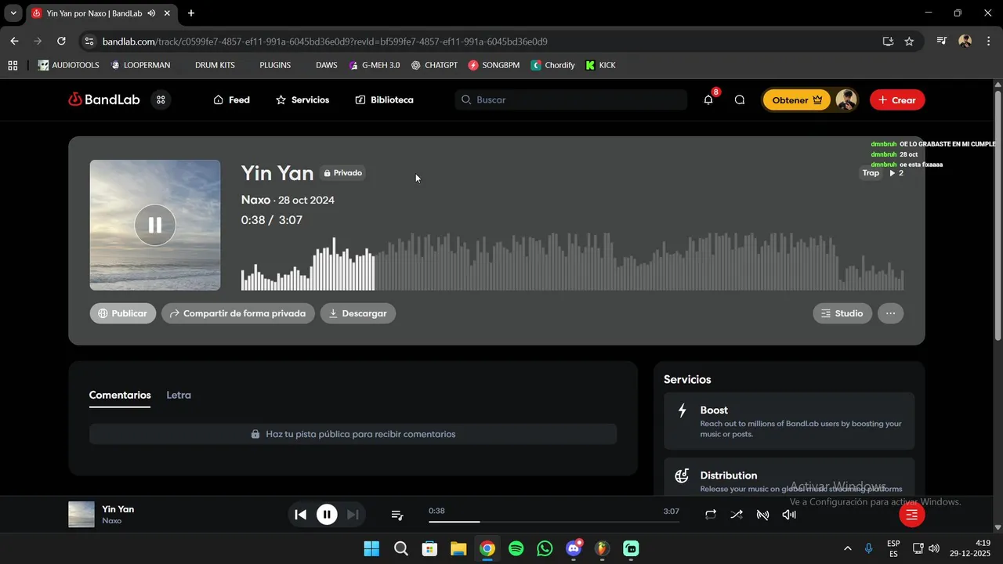Click the Yin Yan title in player bar
The height and width of the screenshot is (564, 1003).
click(118, 509)
